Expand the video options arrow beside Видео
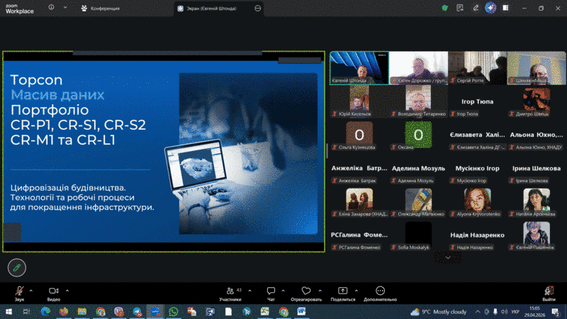The height and width of the screenshot is (319, 567). pos(67,289)
